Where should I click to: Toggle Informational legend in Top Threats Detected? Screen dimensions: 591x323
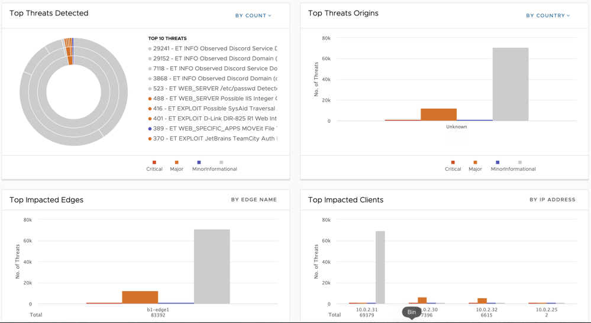coord(221,166)
